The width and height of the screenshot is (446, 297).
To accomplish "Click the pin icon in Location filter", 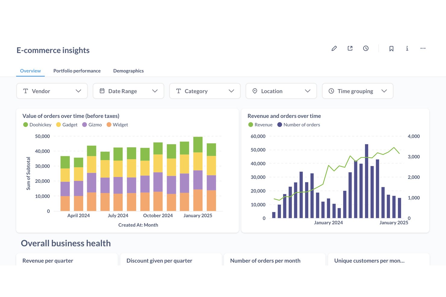I will (255, 91).
